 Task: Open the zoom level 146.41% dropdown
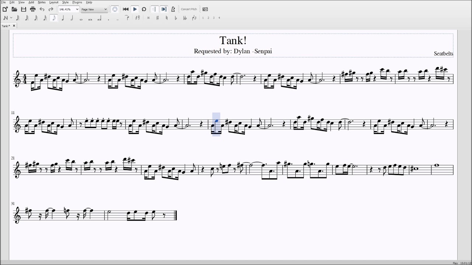[69, 9]
